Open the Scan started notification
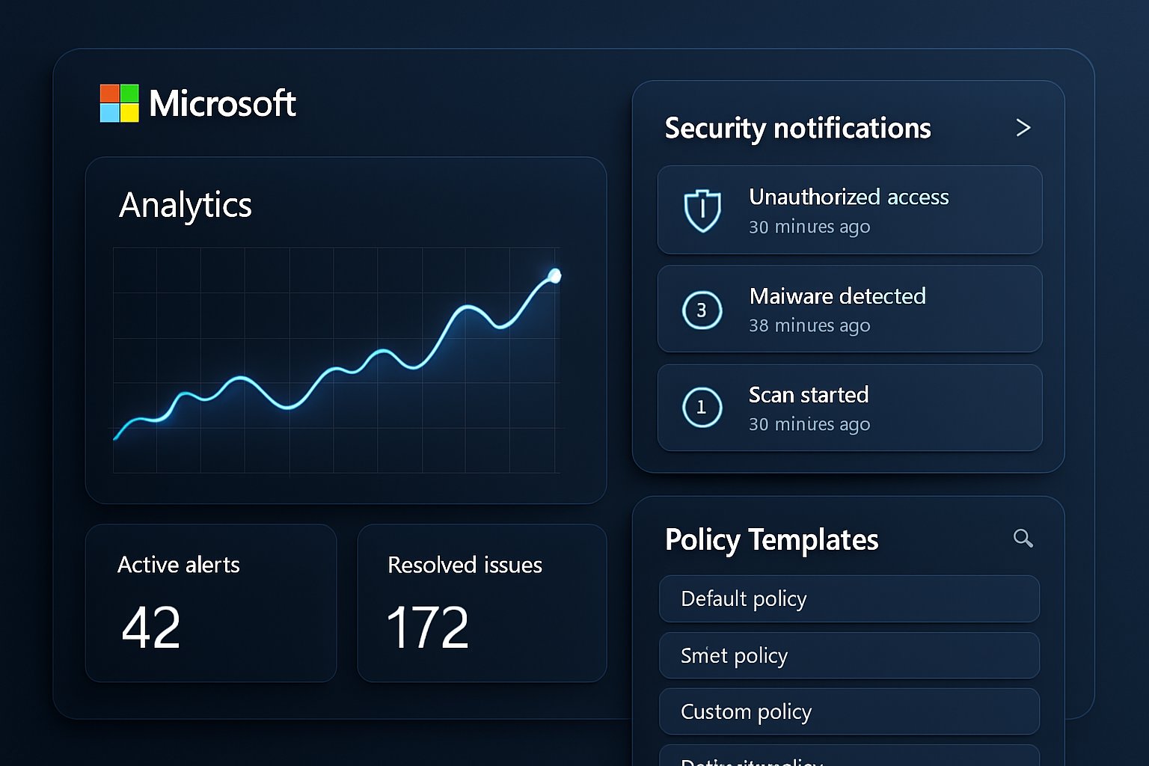The height and width of the screenshot is (766, 1149). click(849, 408)
